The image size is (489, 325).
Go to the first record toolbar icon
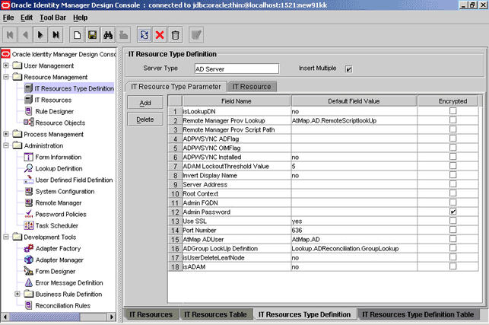point(10,35)
